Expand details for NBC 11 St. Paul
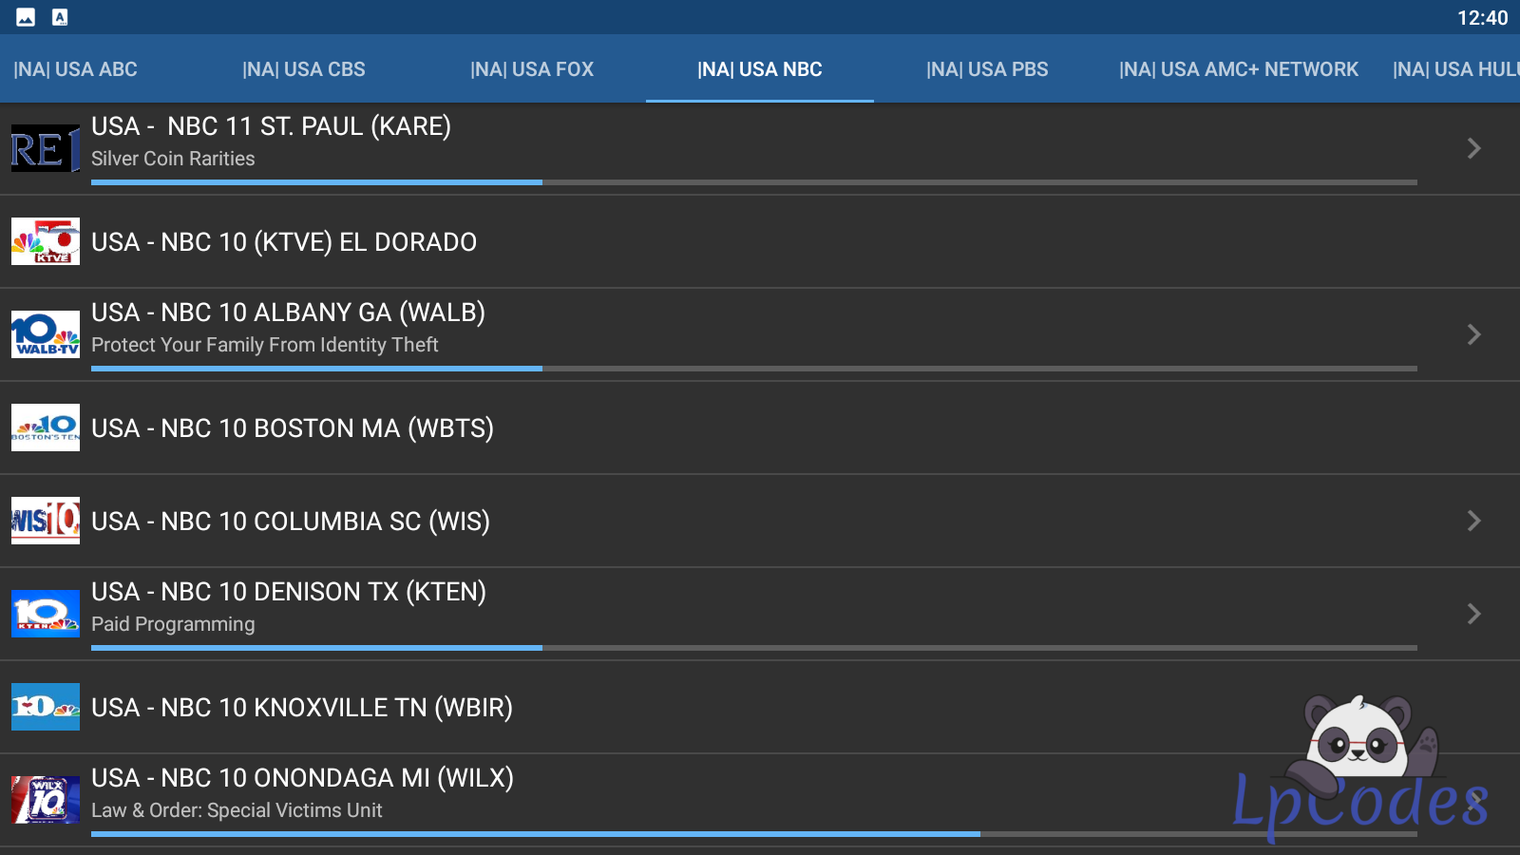Screen dimensions: 1520x855 1473,148
